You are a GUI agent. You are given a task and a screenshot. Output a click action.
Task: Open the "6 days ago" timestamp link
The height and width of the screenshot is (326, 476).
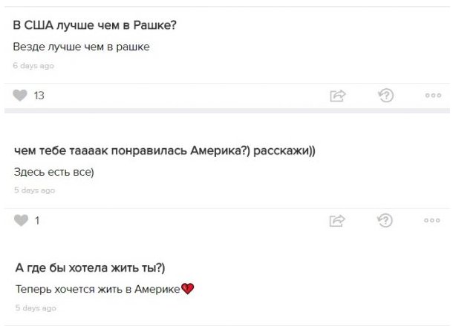coord(33,66)
